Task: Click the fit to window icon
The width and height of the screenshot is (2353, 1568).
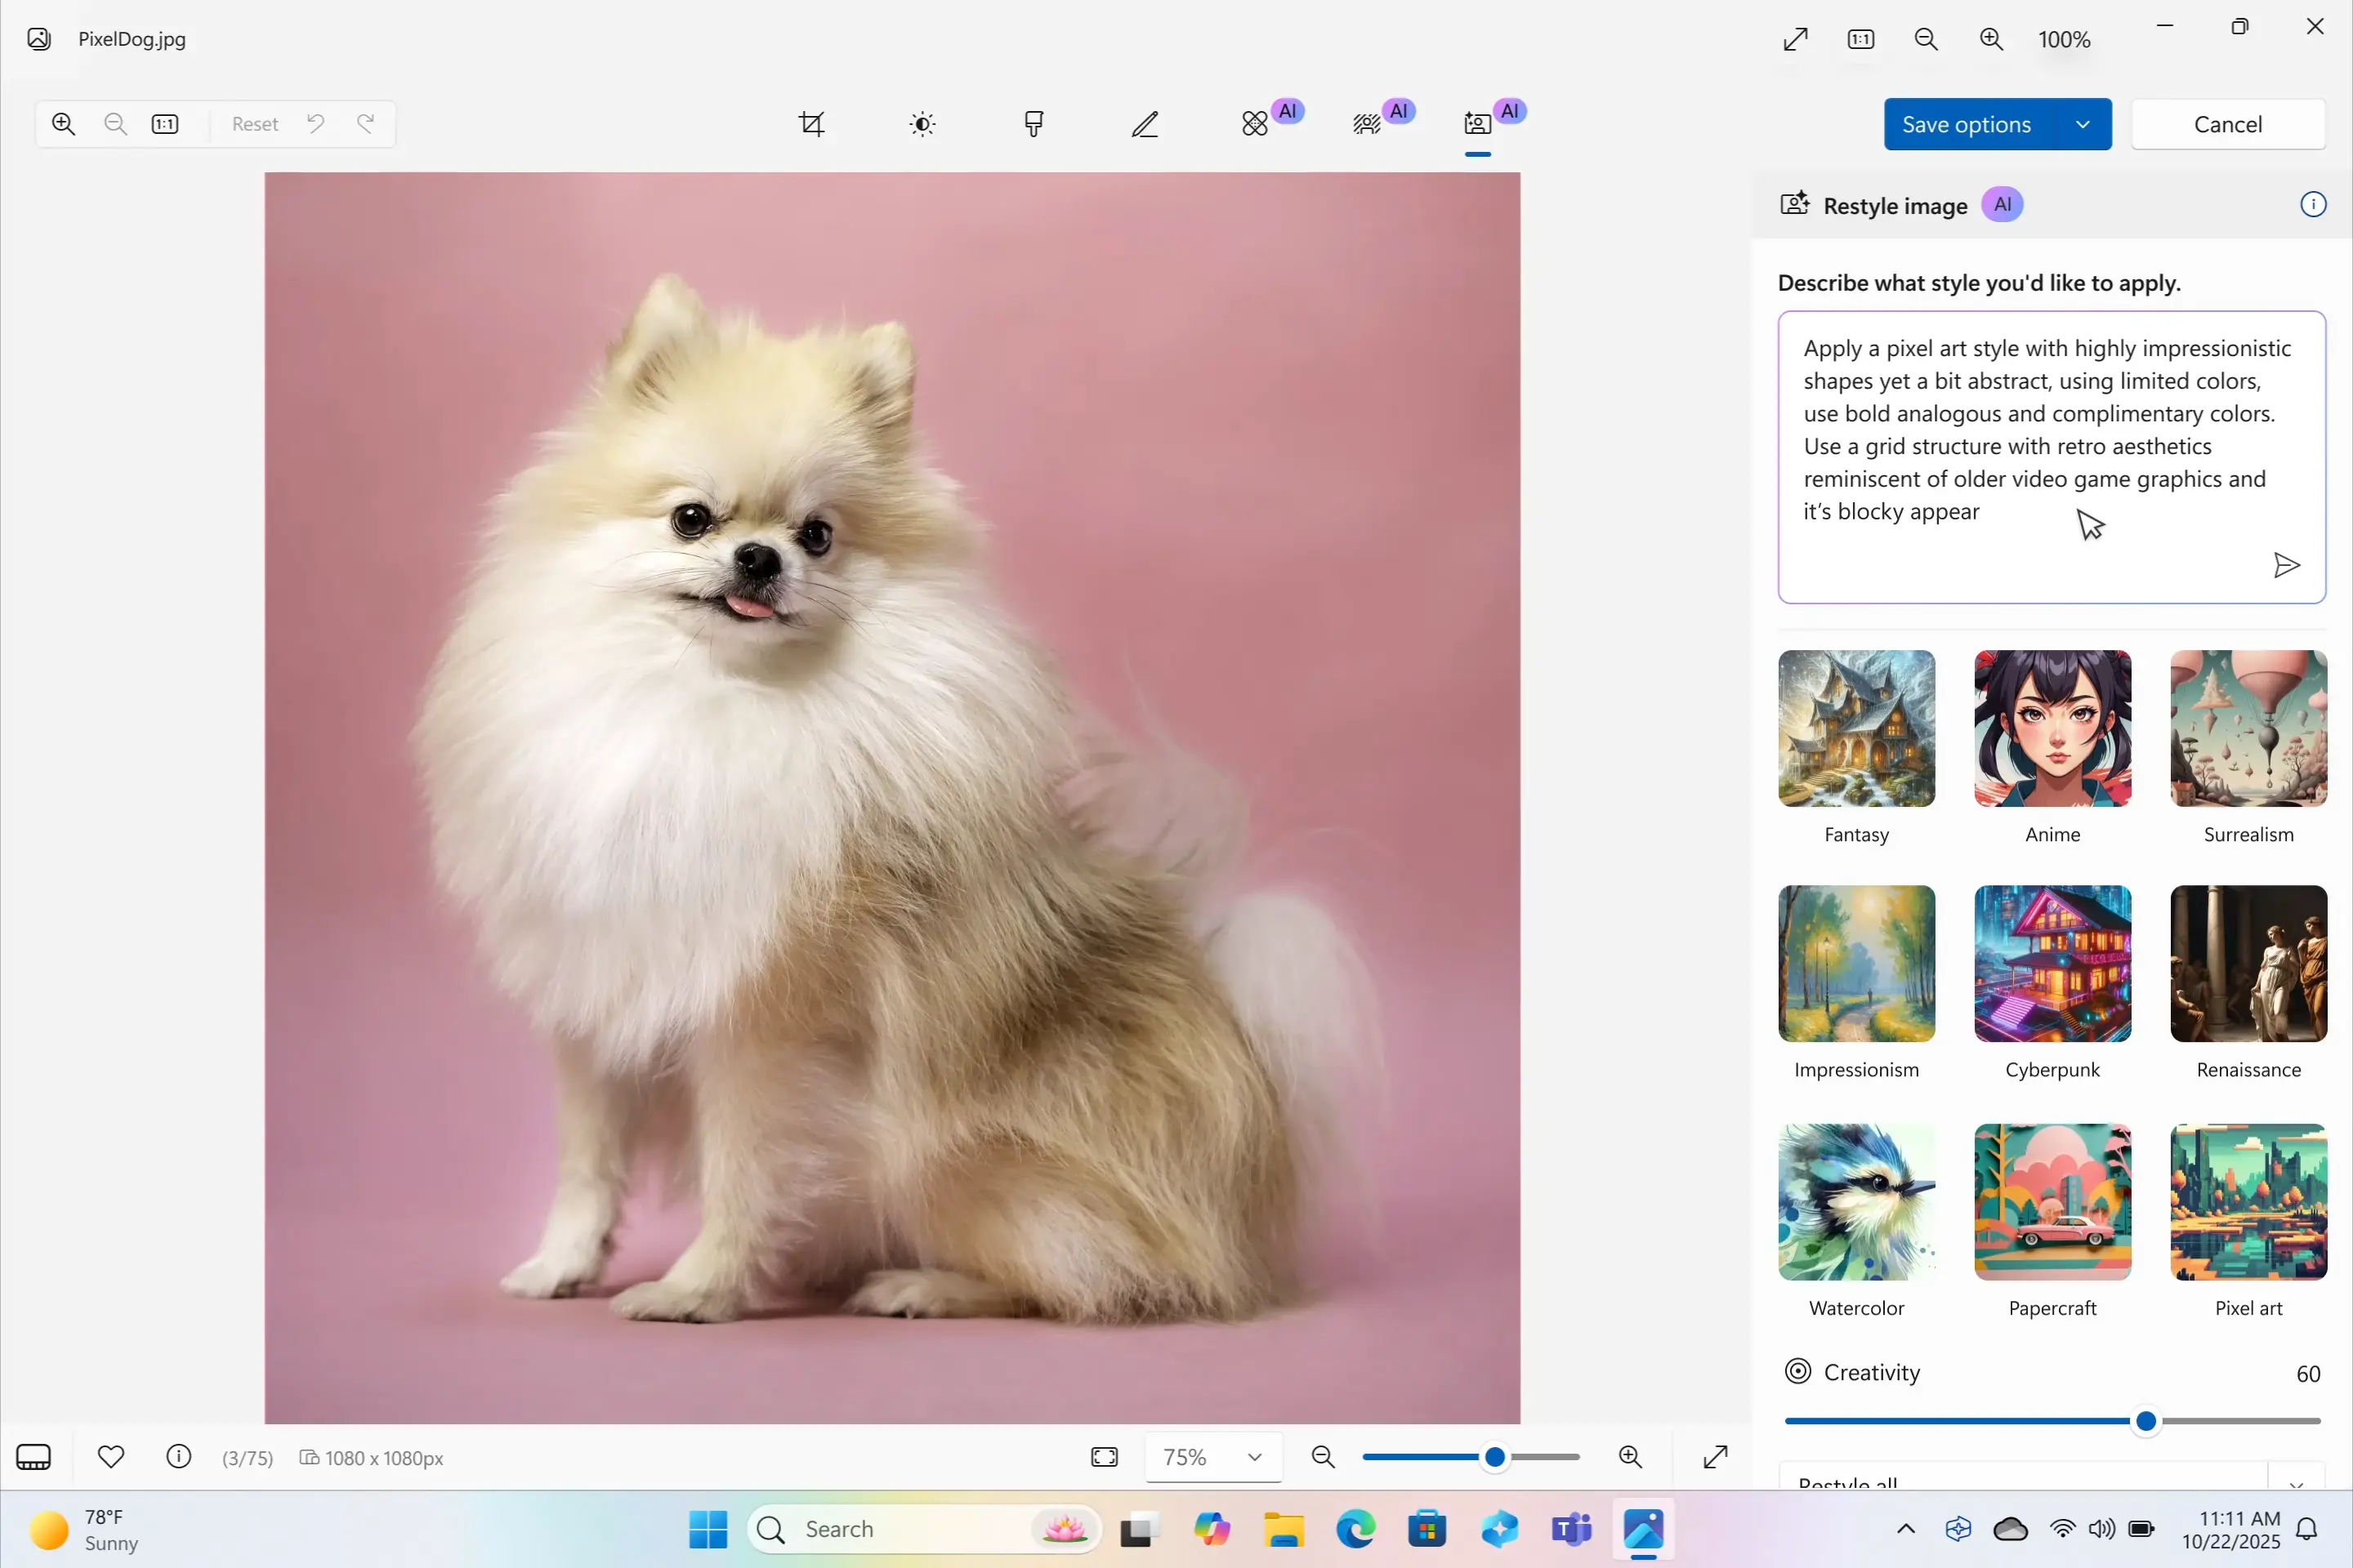Action: pos(1105,1457)
